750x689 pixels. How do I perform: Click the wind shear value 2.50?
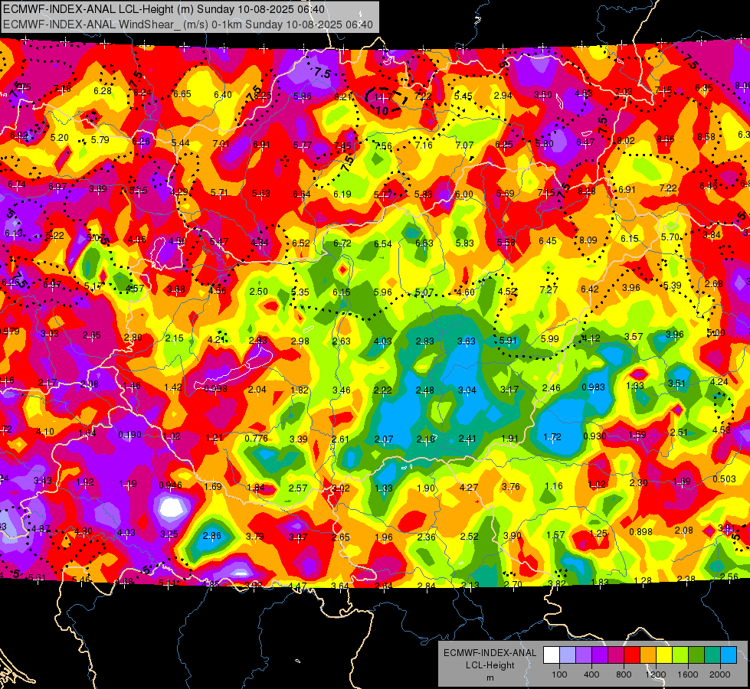coord(259,292)
